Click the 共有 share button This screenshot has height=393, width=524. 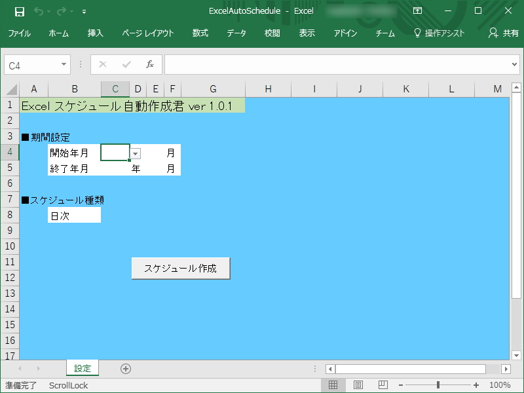tap(504, 33)
